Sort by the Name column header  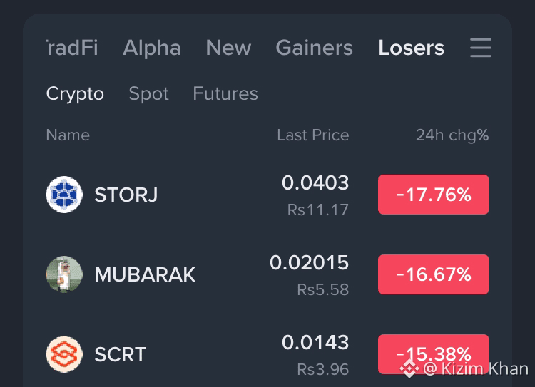click(68, 135)
